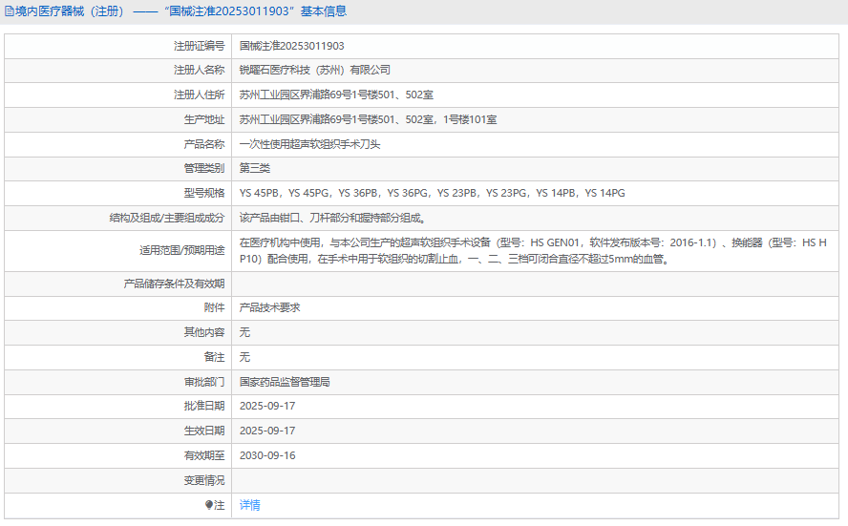Click the 管理类别 label
This screenshot has height=526, width=848.
(x=204, y=168)
